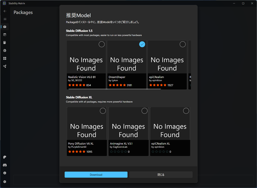Viewport: 257px width, 188px height.
Task: Maximize the Stability Matrix window
Action: (243, 3)
